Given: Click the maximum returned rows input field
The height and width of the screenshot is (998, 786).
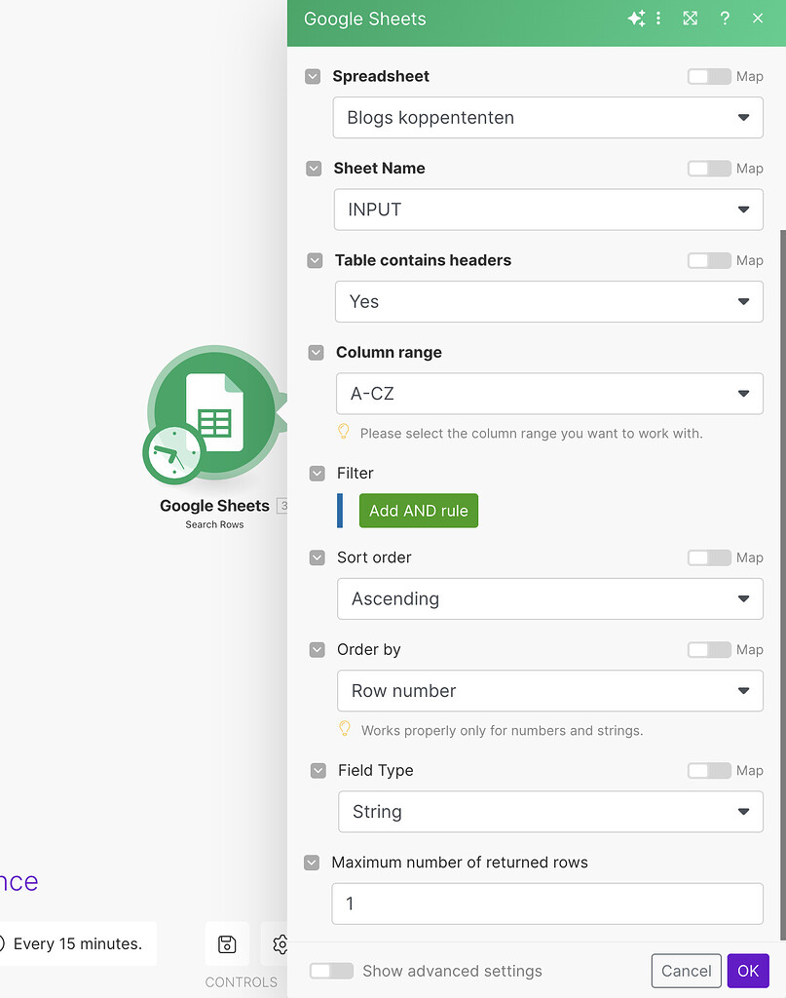Looking at the screenshot, I should point(546,903).
